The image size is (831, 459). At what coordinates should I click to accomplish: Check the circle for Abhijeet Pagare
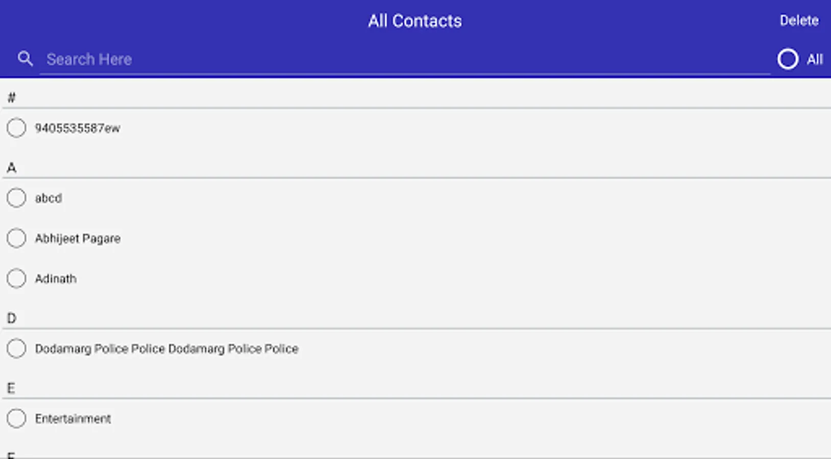16,238
